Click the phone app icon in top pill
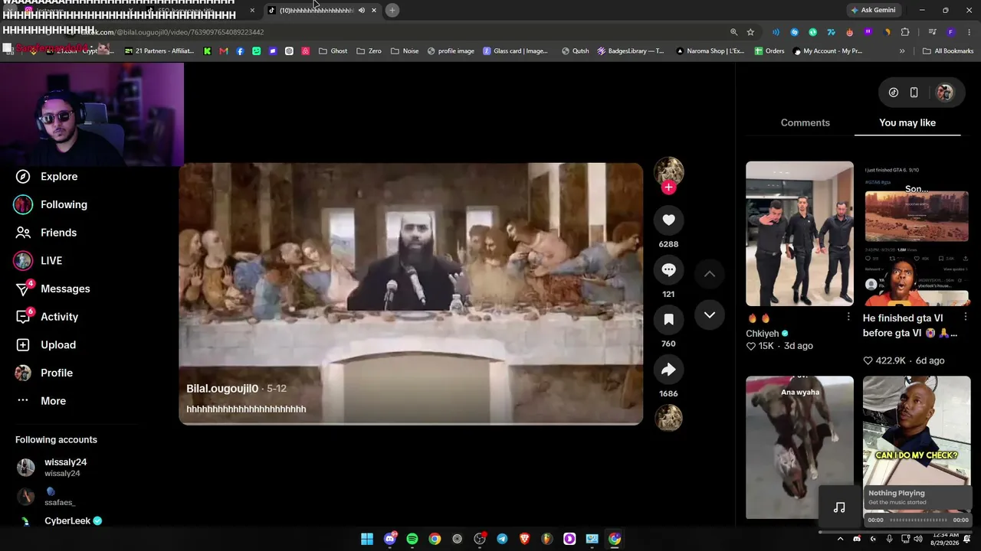 (x=914, y=93)
